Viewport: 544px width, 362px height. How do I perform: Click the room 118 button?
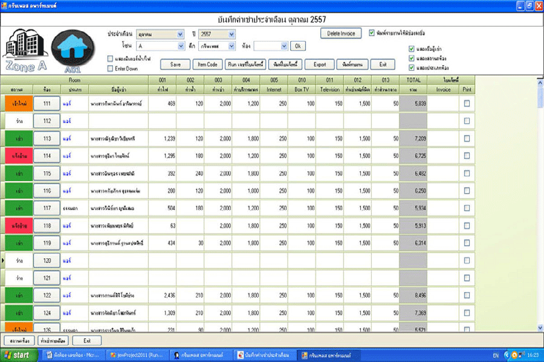(x=47, y=226)
